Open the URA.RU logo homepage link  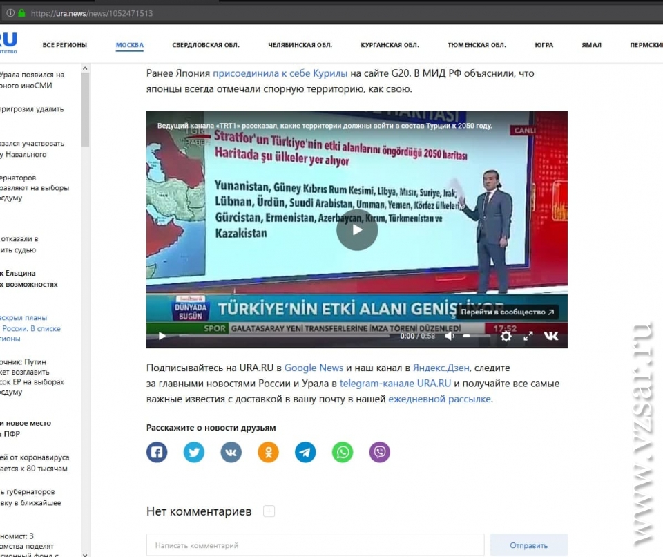click(8, 42)
